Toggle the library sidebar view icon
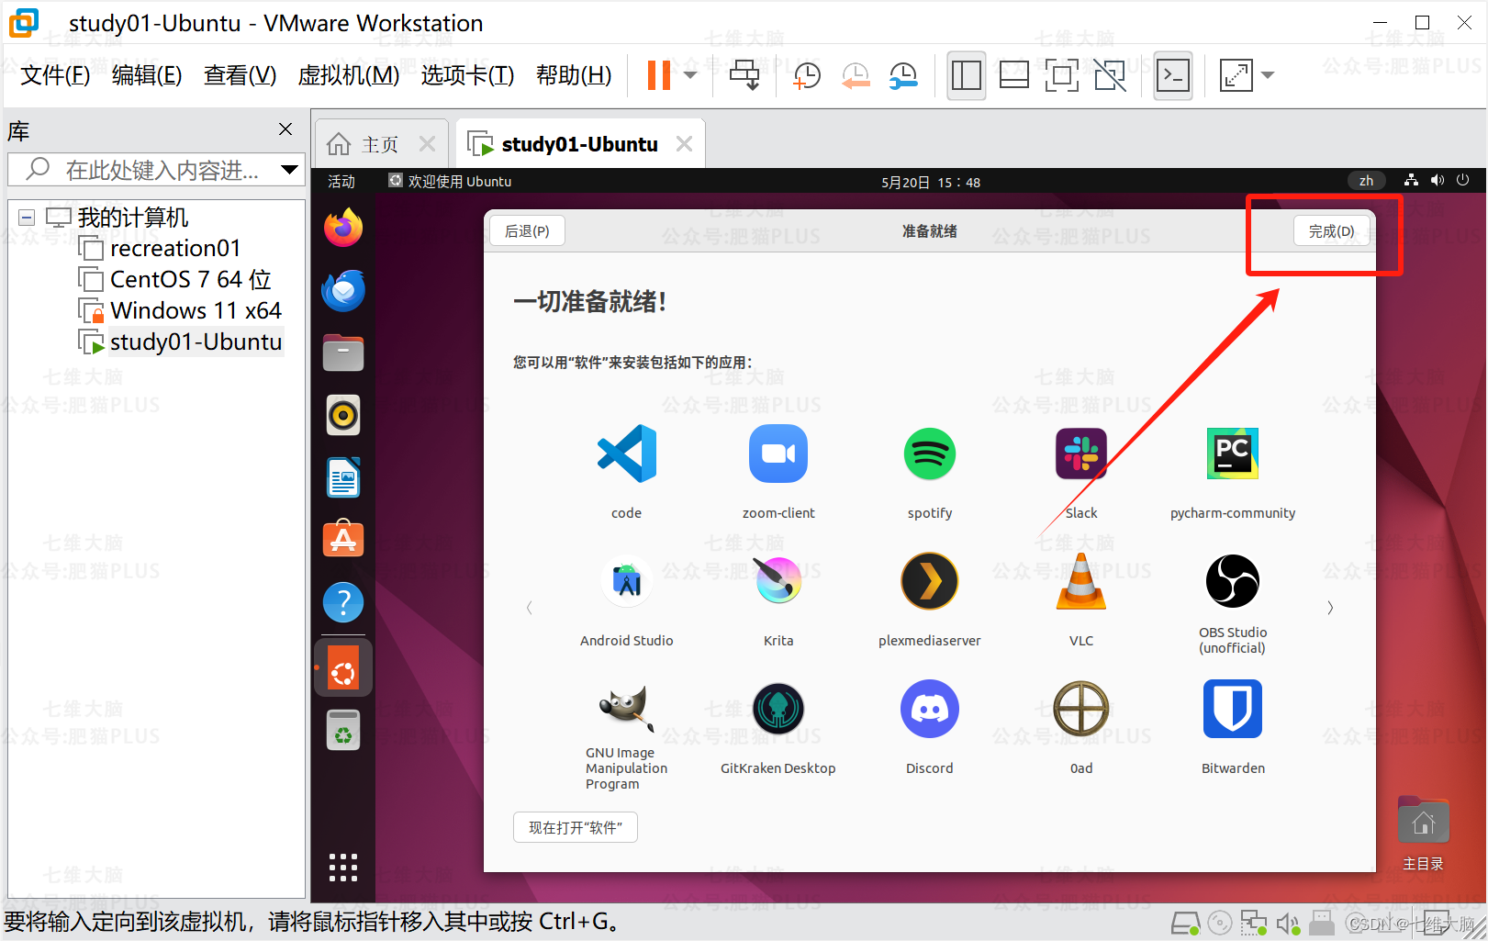 pyautogui.click(x=966, y=75)
